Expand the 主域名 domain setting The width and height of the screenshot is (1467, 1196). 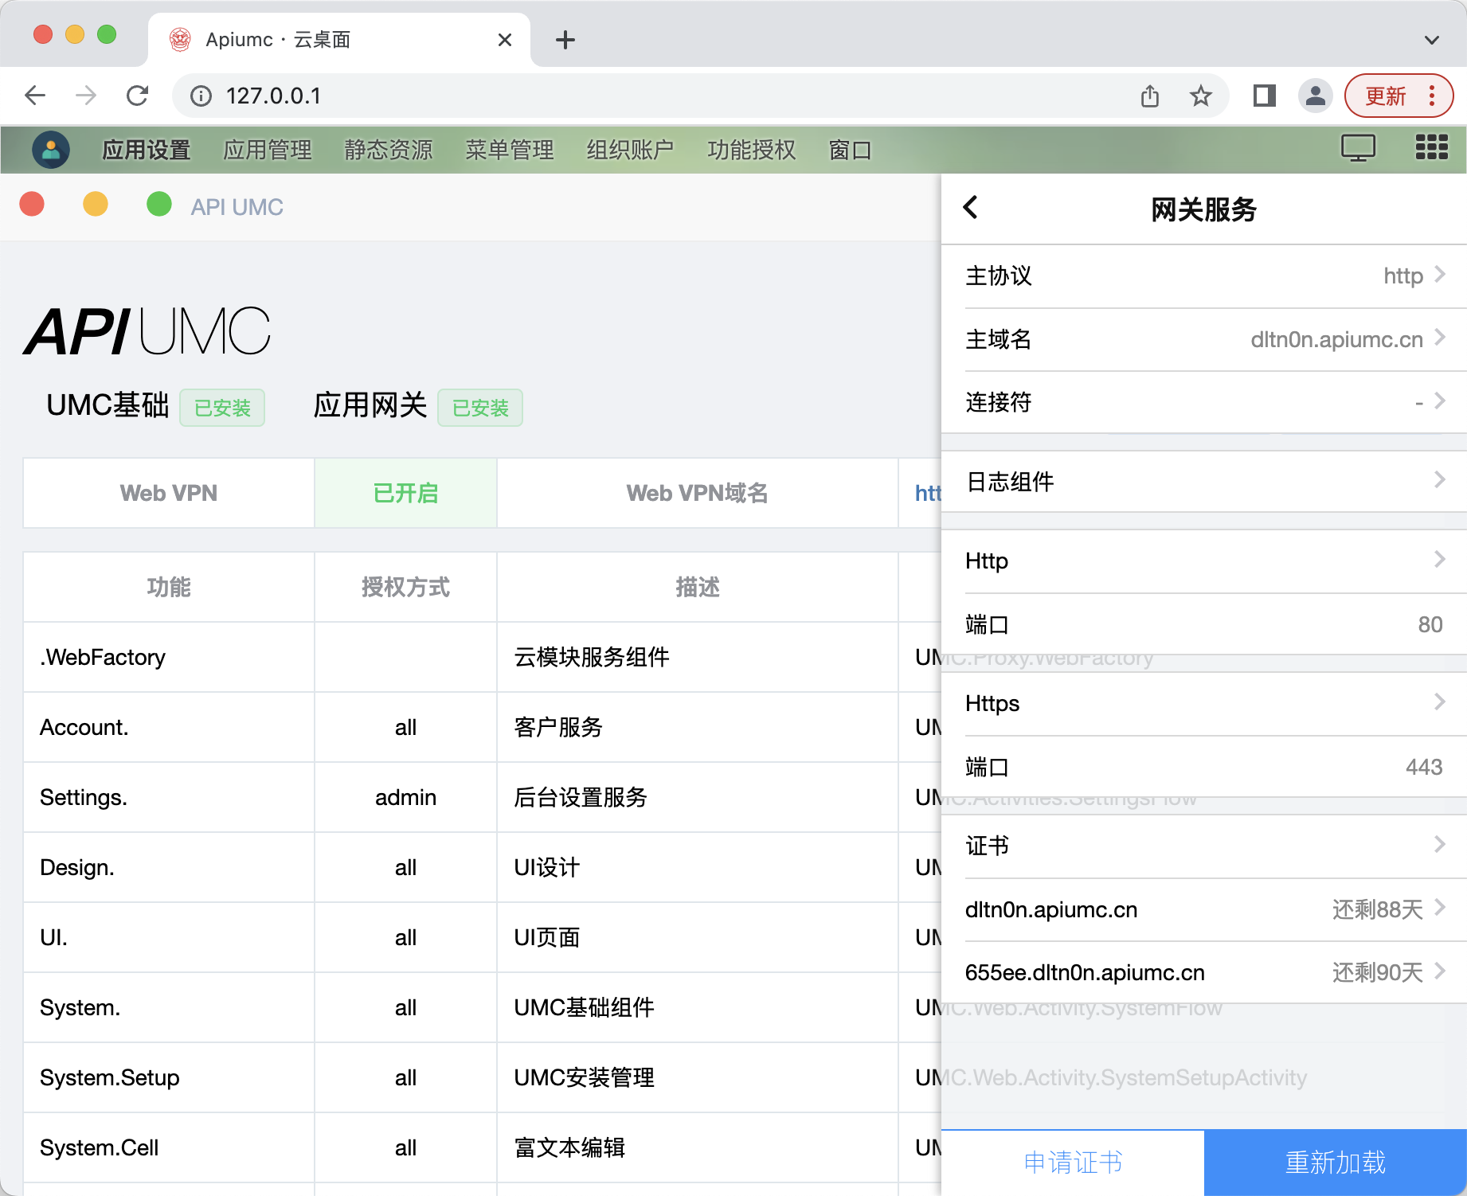(1204, 340)
